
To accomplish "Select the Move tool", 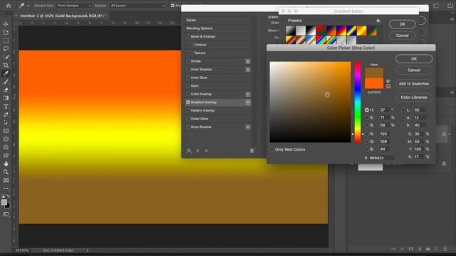I will point(6,24).
